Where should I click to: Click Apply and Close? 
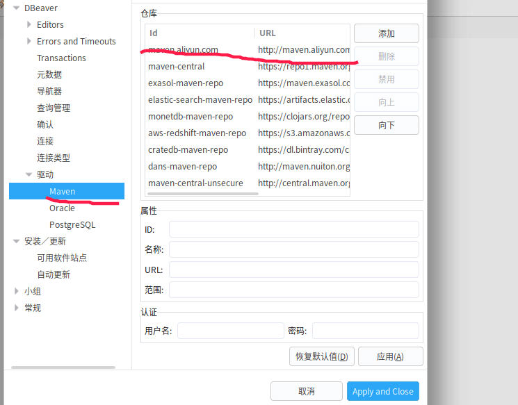pos(382,391)
